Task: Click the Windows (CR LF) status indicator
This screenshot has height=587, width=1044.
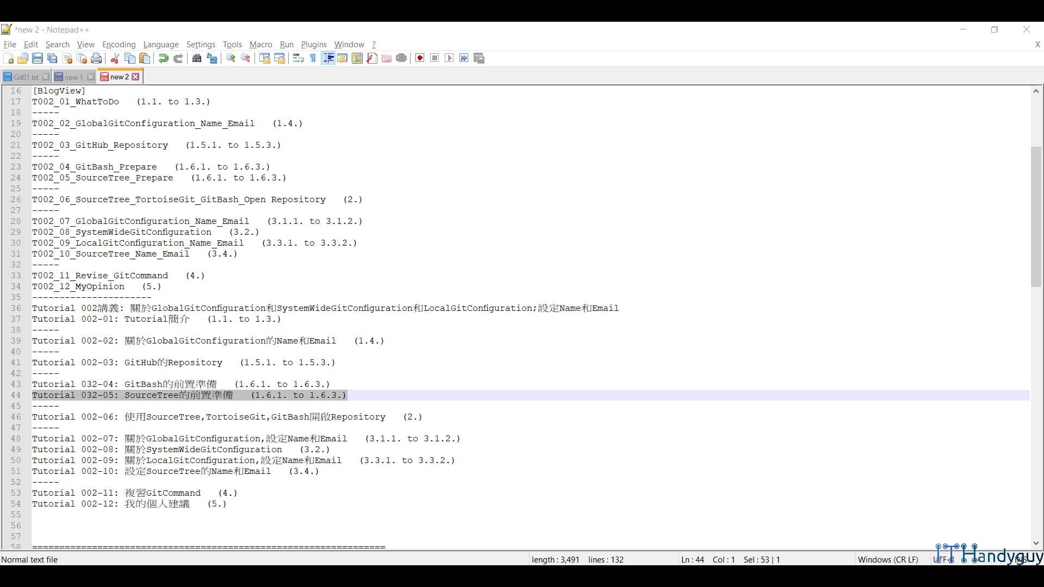Action: pyautogui.click(x=888, y=559)
